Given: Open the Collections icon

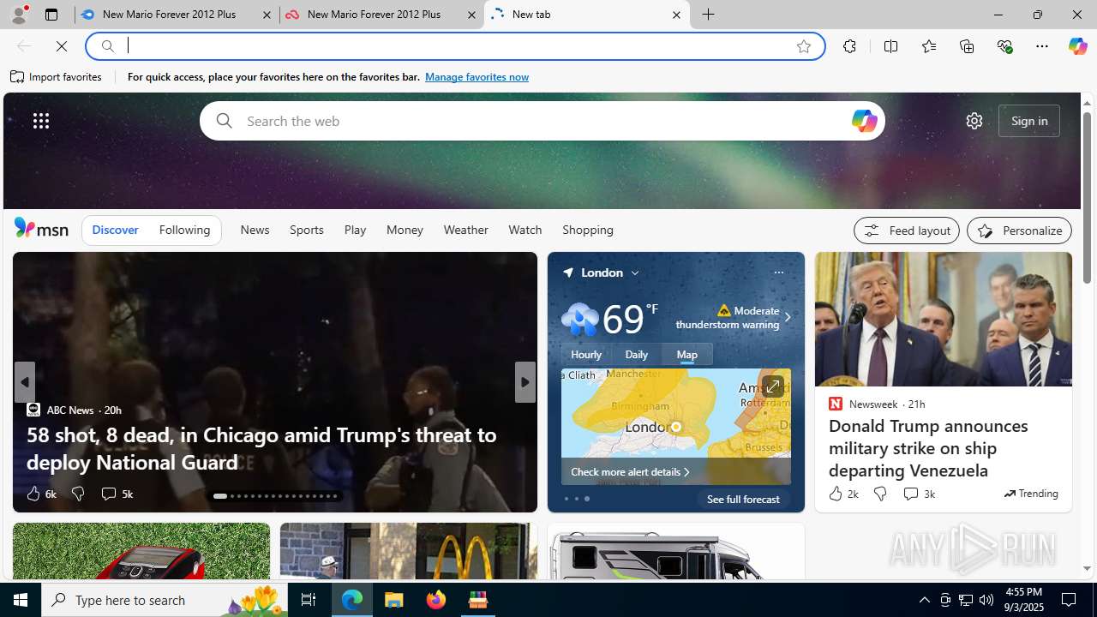Looking at the screenshot, I should click(967, 46).
